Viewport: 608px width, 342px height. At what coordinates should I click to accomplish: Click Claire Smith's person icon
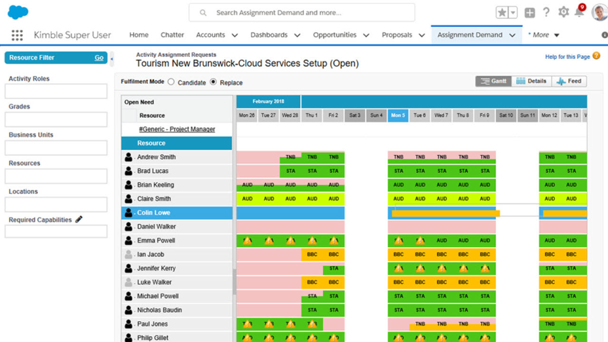point(129,199)
